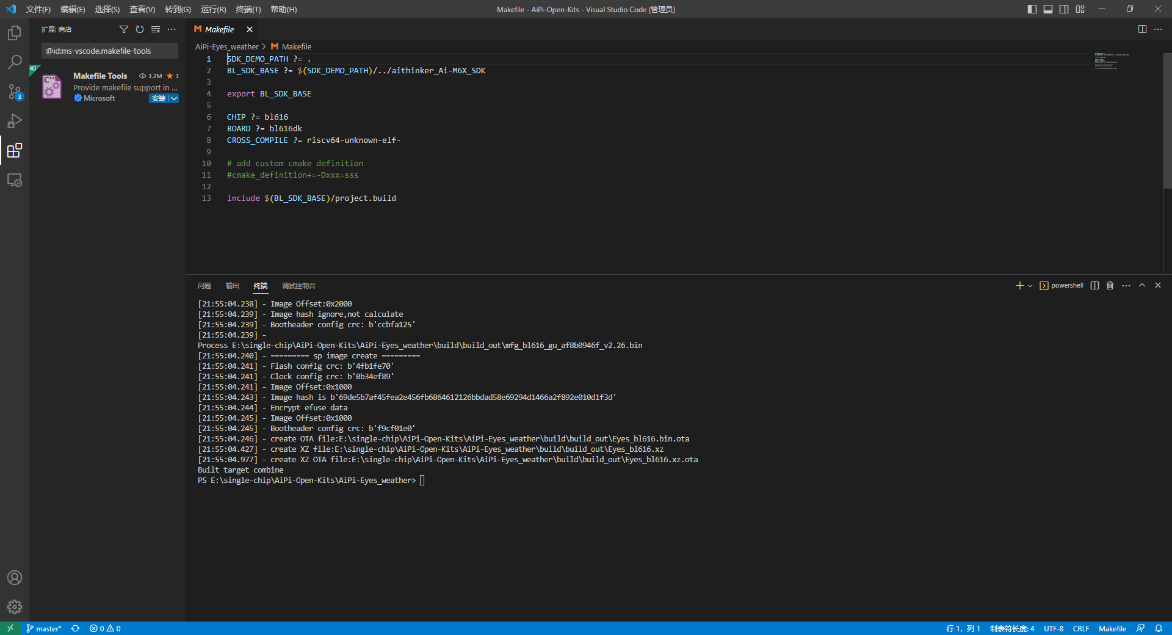Filter extensions with funnel icon

(124, 29)
